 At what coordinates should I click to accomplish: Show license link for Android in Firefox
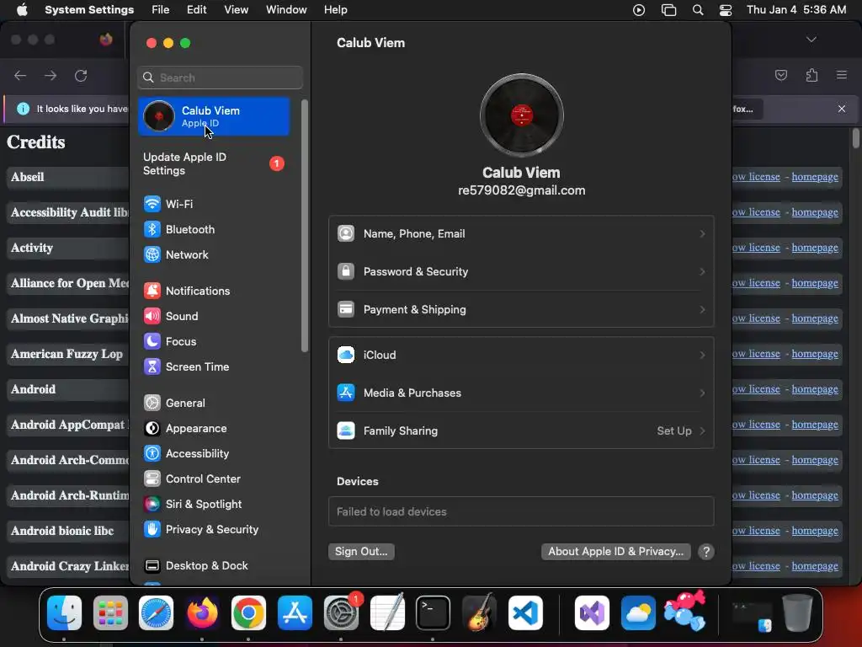[757, 389]
